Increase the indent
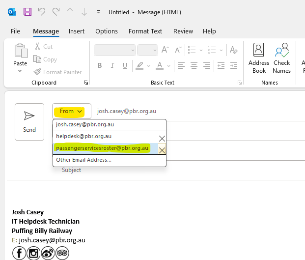Screen dimensions: 305x260 [x=234, y=65]
